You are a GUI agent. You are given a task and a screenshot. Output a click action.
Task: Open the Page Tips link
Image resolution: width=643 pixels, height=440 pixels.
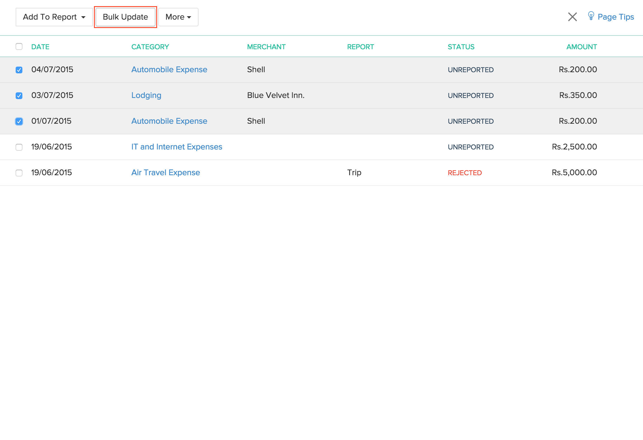pos(616,17)
